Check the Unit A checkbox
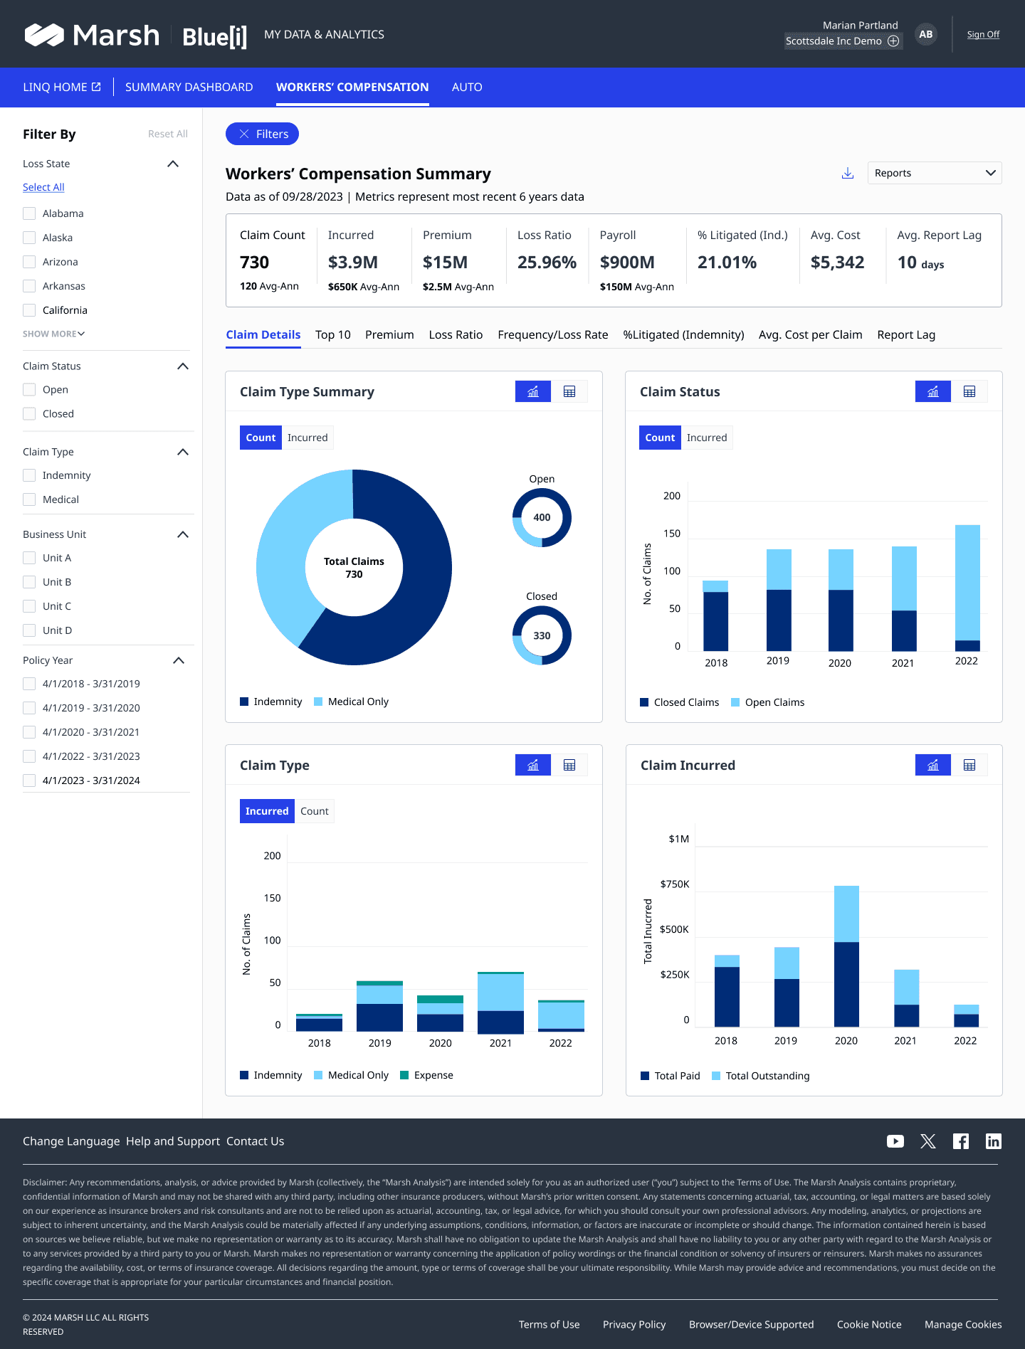The image size is (1025, 1349). pyautogui.click(x=29, y=558)
